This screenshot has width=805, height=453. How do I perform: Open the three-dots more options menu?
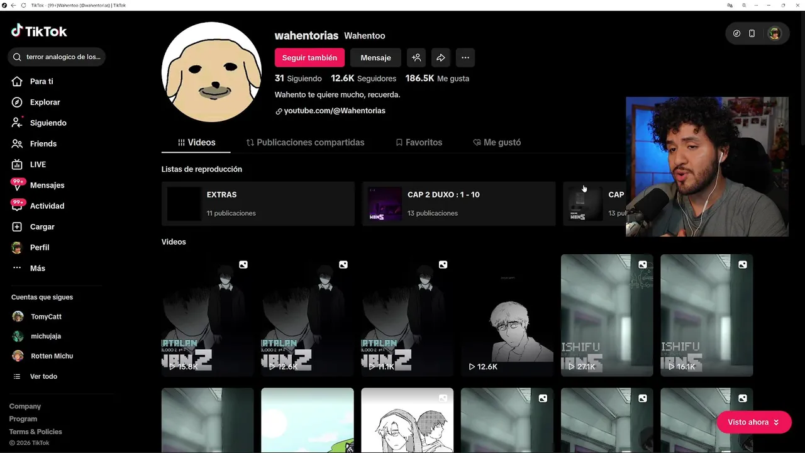pyautogui.click(x=465, y=57)
